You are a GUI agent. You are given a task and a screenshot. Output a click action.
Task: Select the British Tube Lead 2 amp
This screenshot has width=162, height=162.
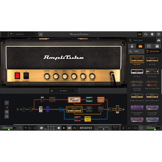tap(152, 96)
